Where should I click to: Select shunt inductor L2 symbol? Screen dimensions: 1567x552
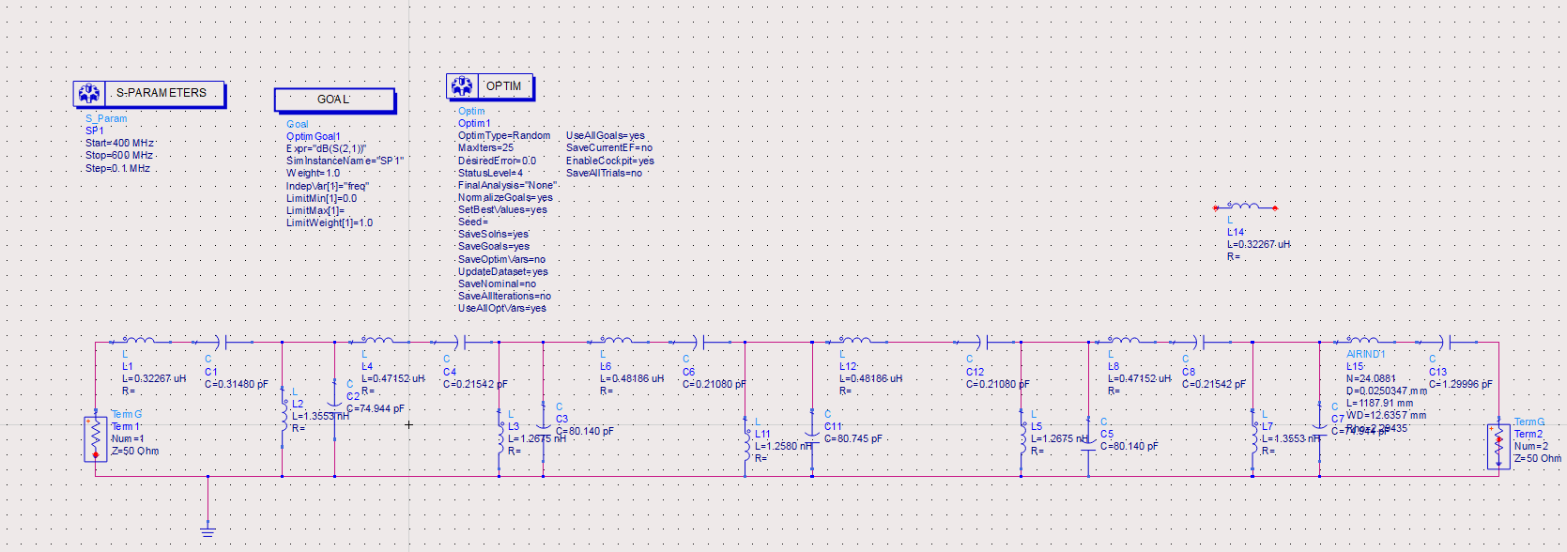(283, 416)
